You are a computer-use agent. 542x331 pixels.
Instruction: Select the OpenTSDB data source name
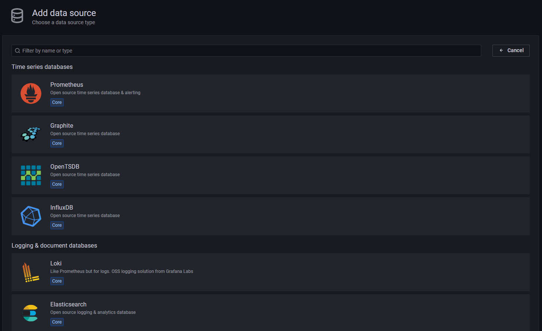(x=65, y=166)
